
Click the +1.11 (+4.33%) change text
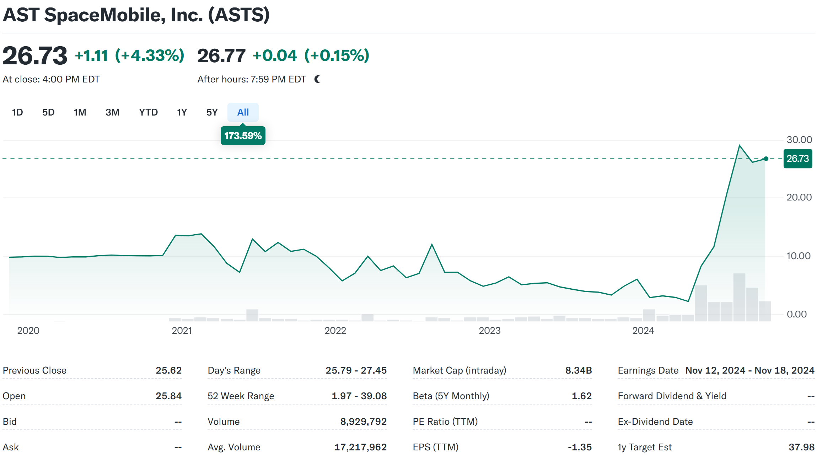(x=130, y=55)
